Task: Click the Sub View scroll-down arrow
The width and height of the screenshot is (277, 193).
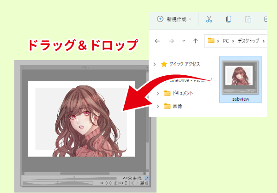Action: [x=148, y=171]
